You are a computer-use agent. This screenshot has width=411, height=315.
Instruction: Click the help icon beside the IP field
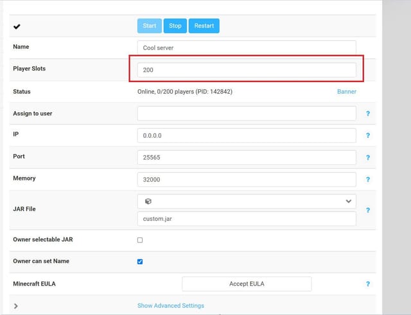click(368, 136)
